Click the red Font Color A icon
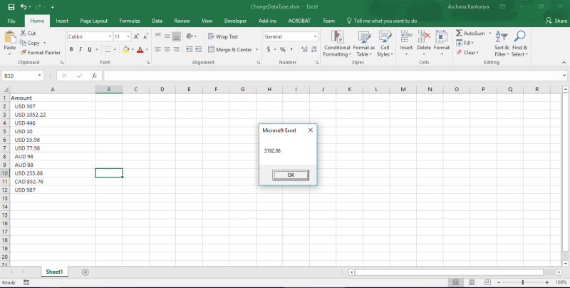The image size is (570, 288). (x=140, y=49)
